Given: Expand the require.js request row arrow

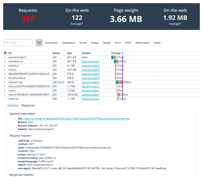Looking at the screenshot, I should tap(5, 66).
